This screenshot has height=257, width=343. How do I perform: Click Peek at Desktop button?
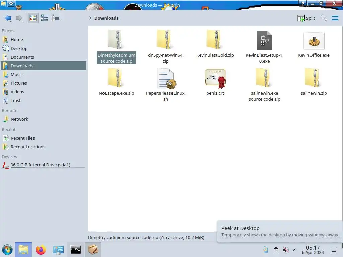(x=334, y=250)
